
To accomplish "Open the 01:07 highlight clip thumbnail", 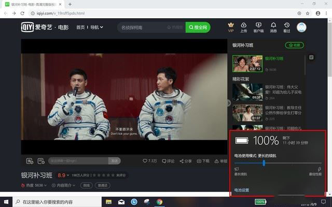I will click(247, 113).
